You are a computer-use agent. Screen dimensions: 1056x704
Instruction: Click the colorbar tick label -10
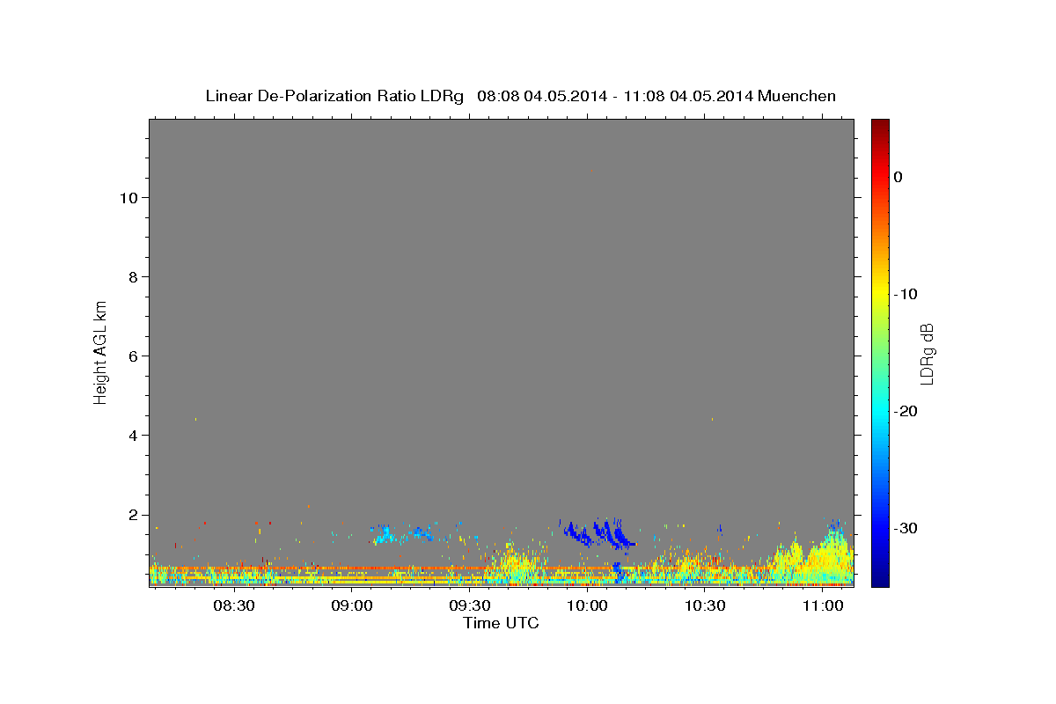tap(906, 294)
